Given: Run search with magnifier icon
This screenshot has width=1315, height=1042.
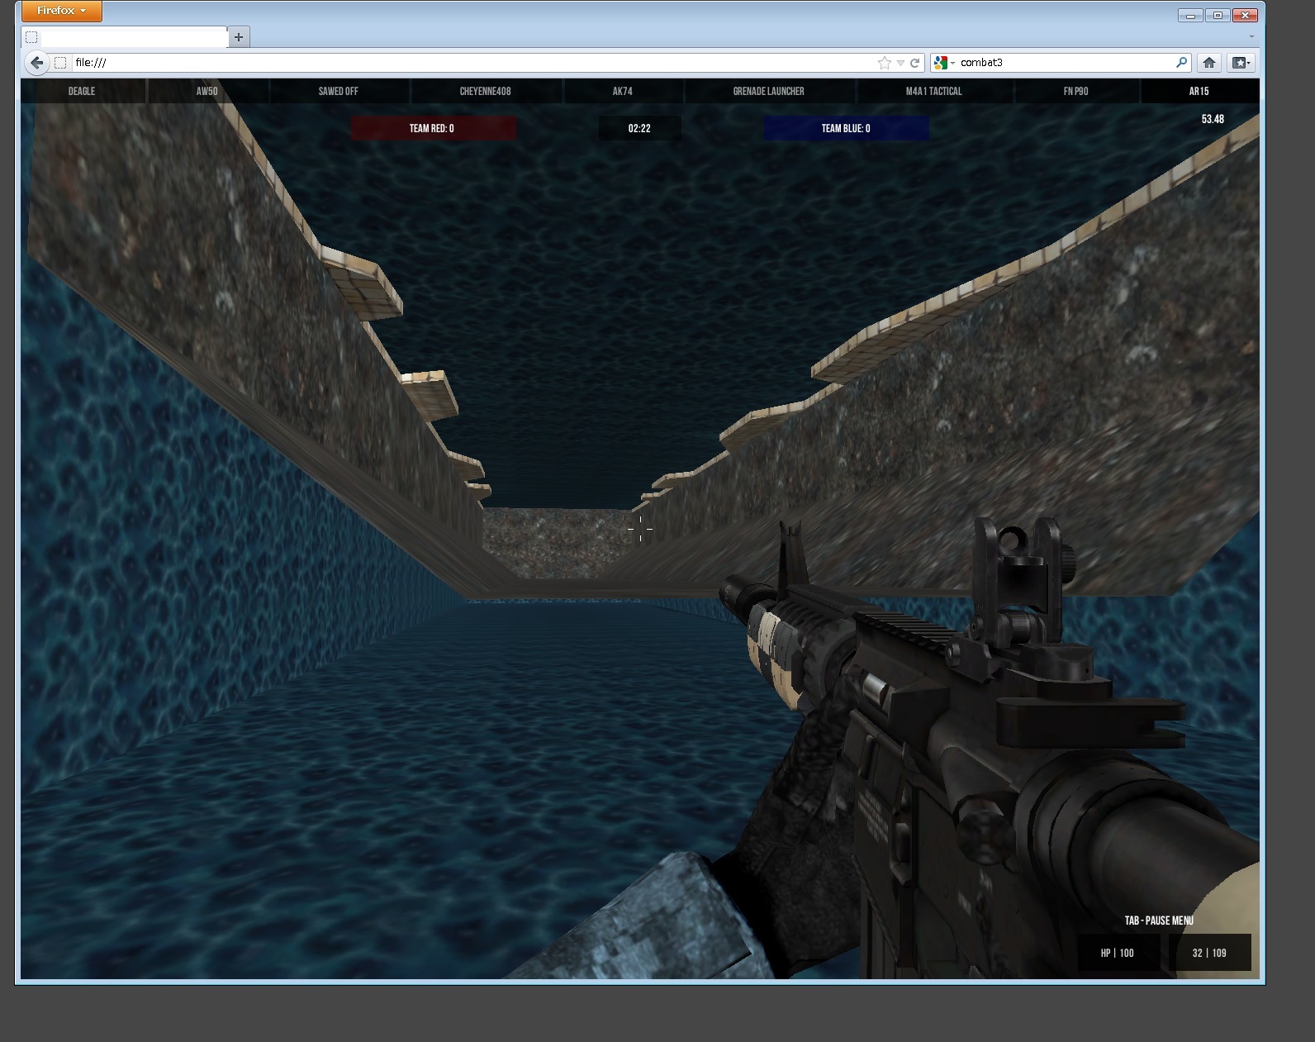Looking at the screenshot, I should [1182, 62].
